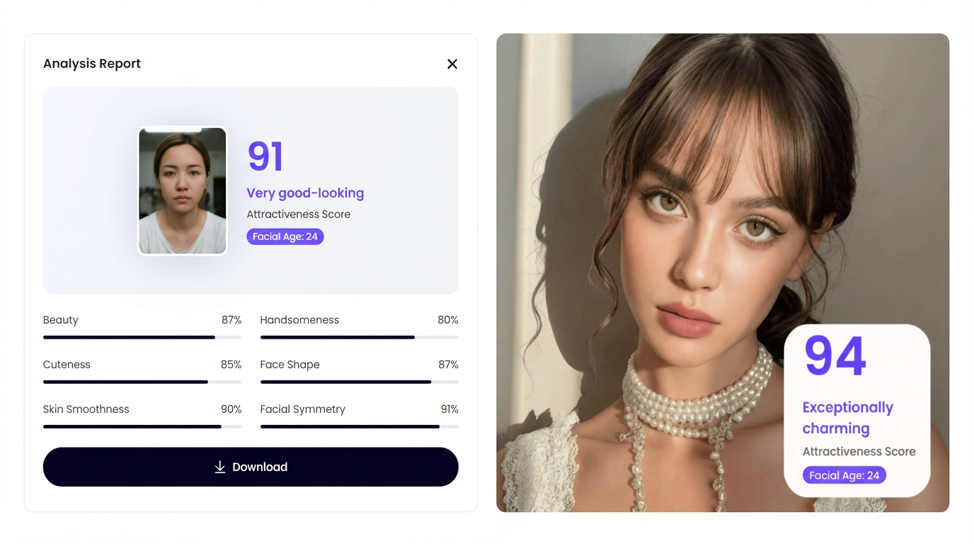Click the Facial Symmetry label
974x544 pixels.
pos(302,409)
